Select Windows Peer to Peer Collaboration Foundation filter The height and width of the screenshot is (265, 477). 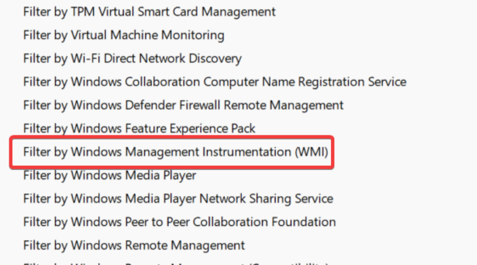click(180, 222)
